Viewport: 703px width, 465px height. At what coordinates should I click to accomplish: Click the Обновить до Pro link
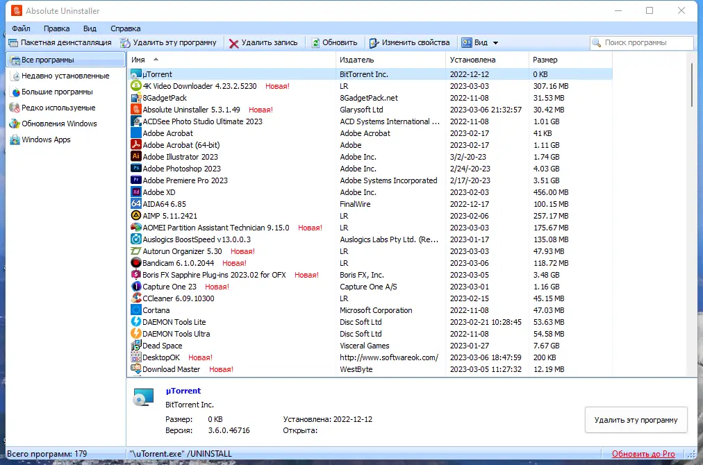point(643,454)
